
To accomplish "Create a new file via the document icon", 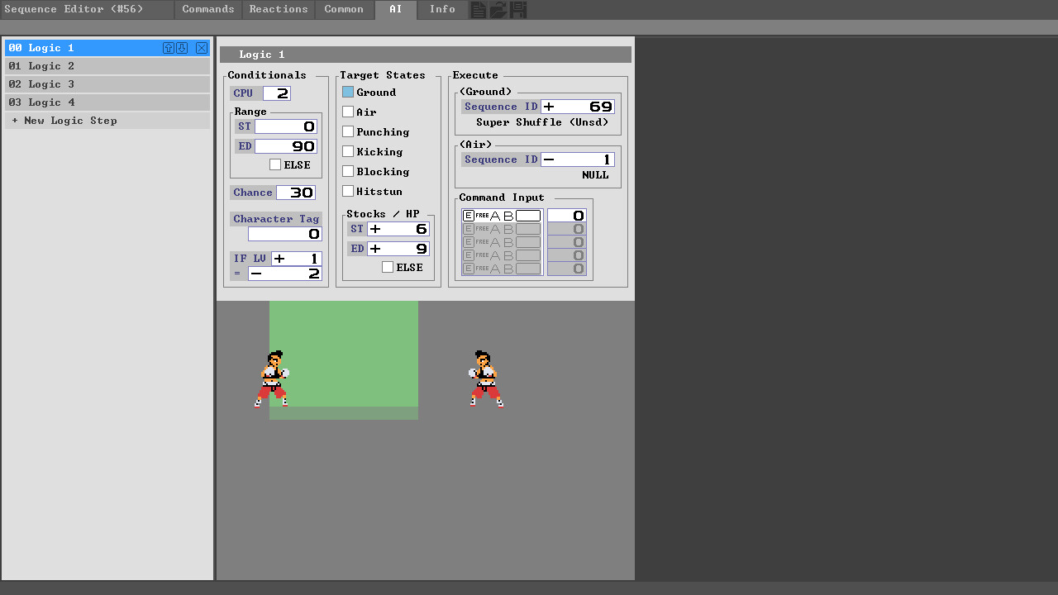I will 479,9.
